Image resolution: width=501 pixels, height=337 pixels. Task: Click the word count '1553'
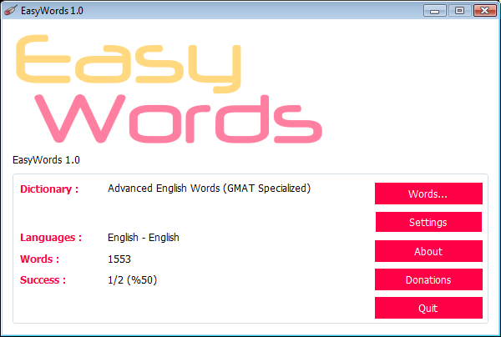point(119,259)
